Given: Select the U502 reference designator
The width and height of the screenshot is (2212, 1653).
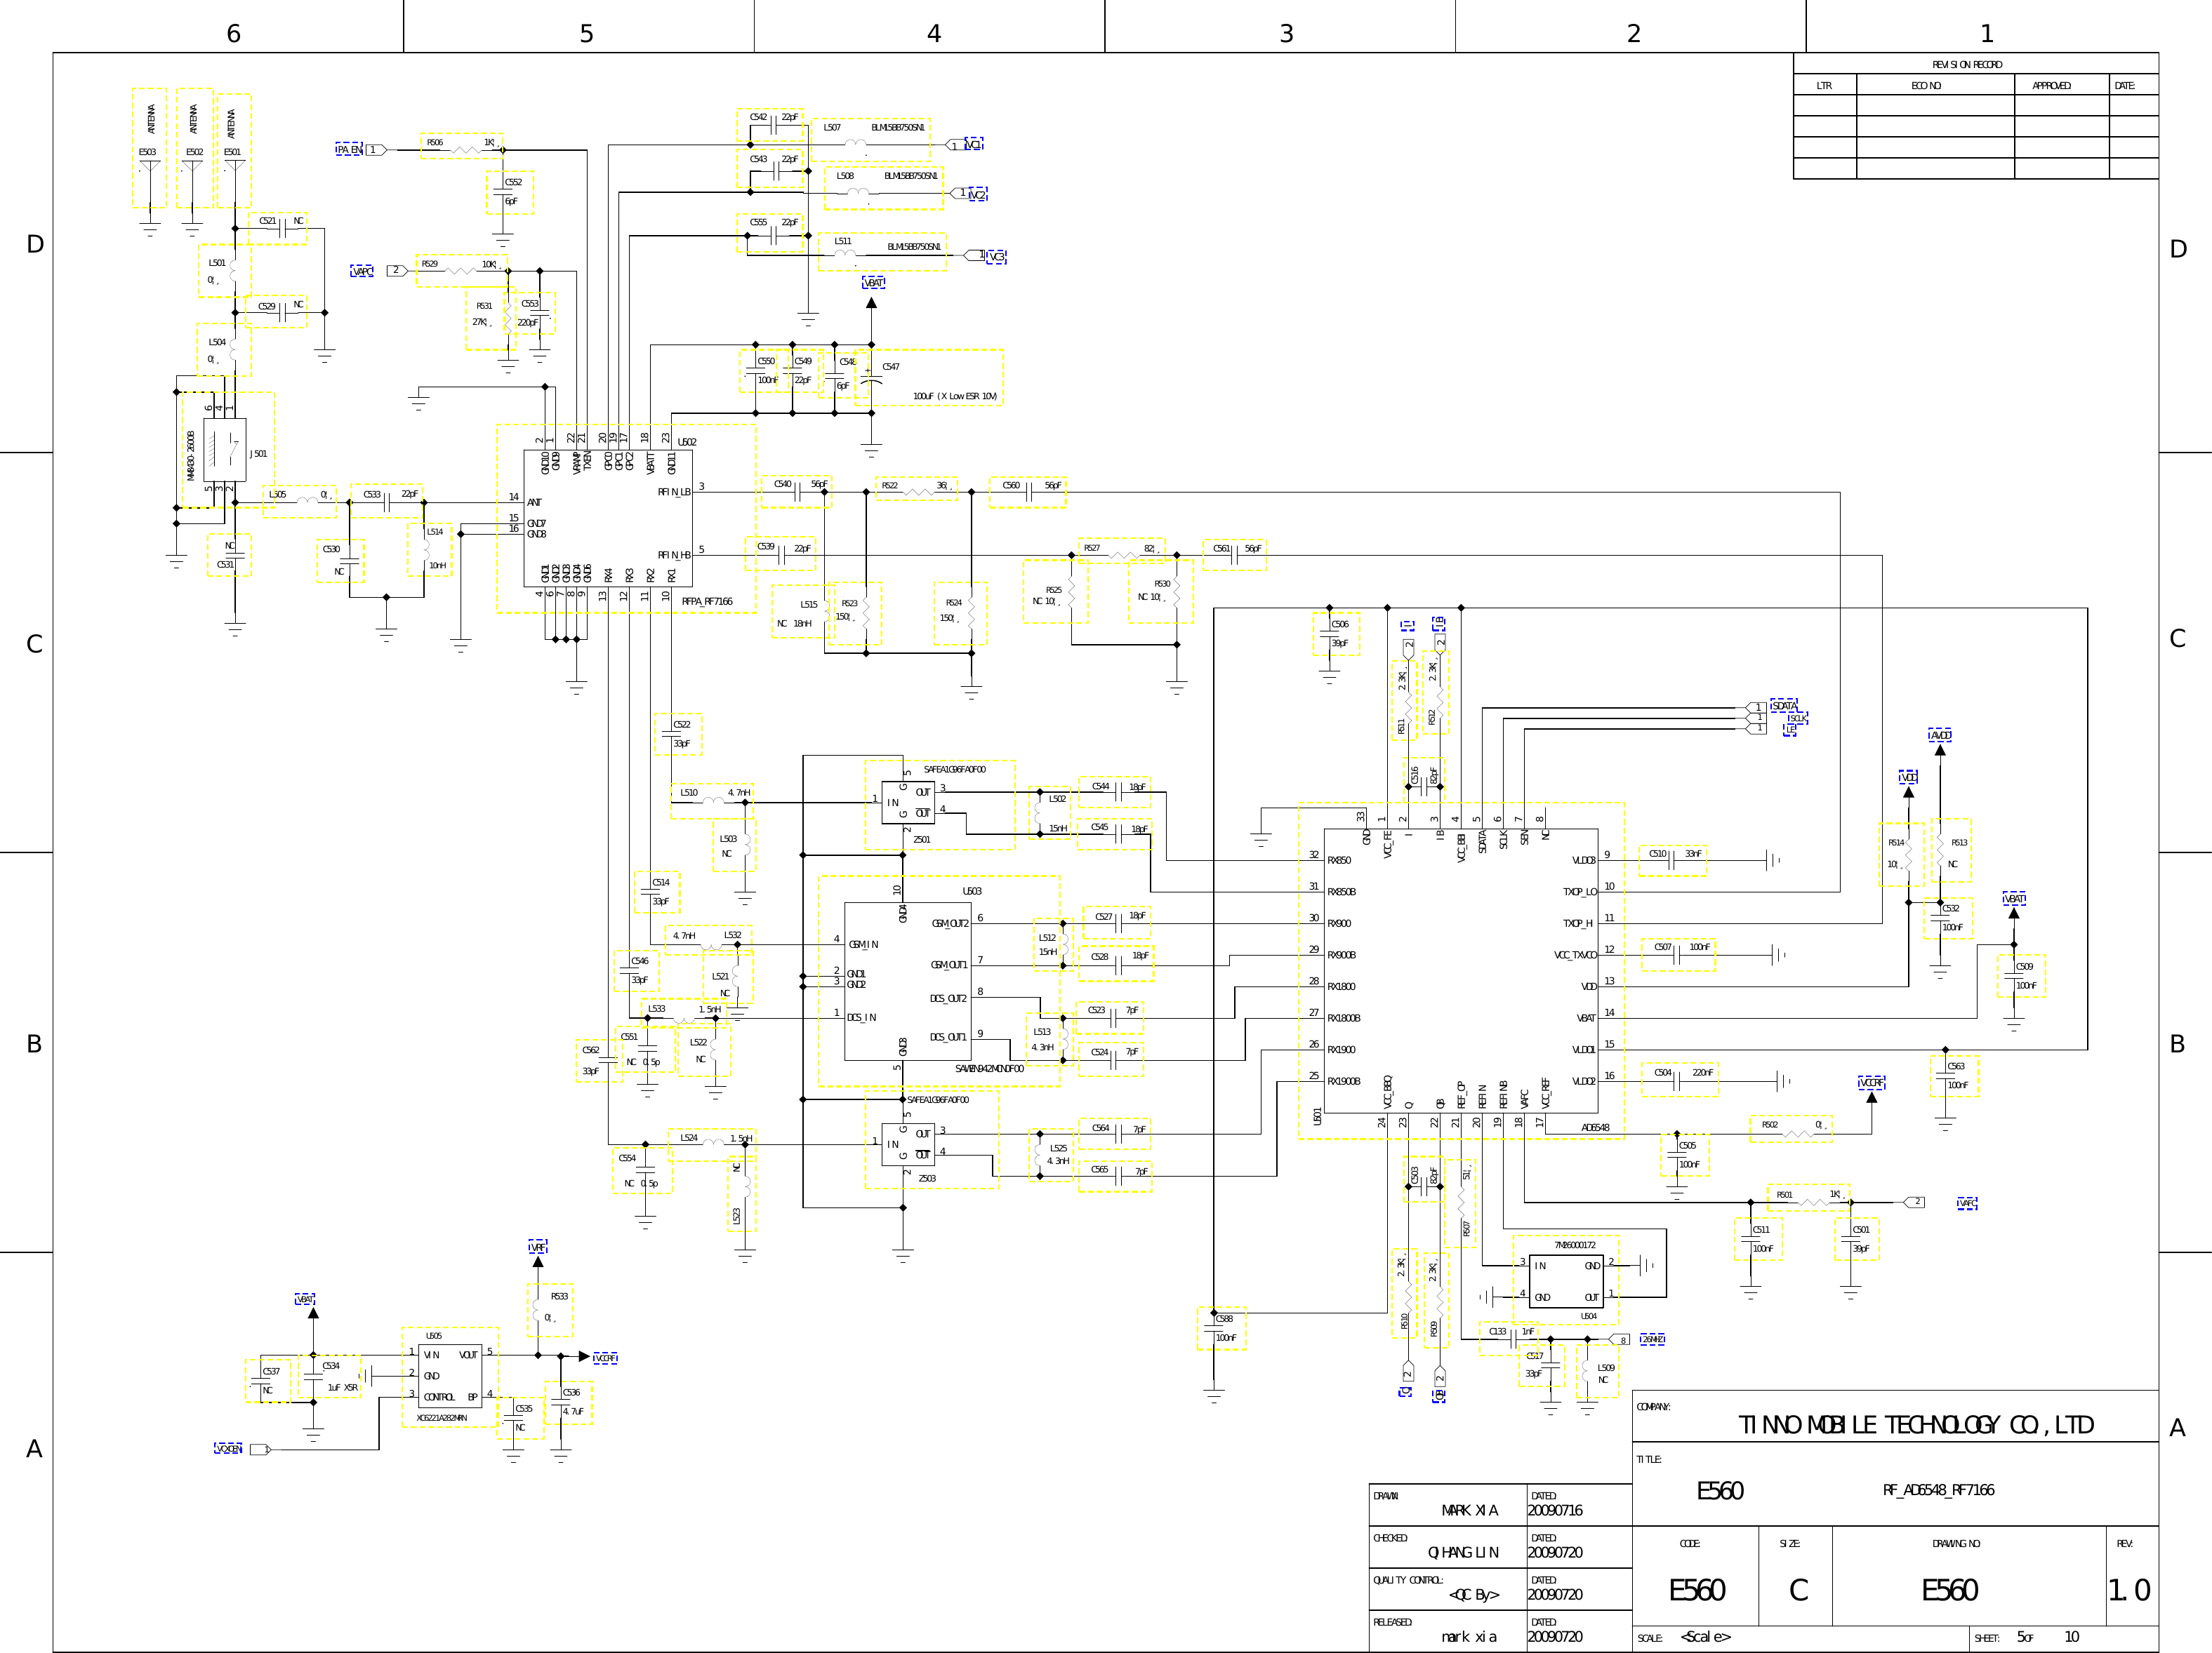Looking at the screenshot, I should [687, 442].
